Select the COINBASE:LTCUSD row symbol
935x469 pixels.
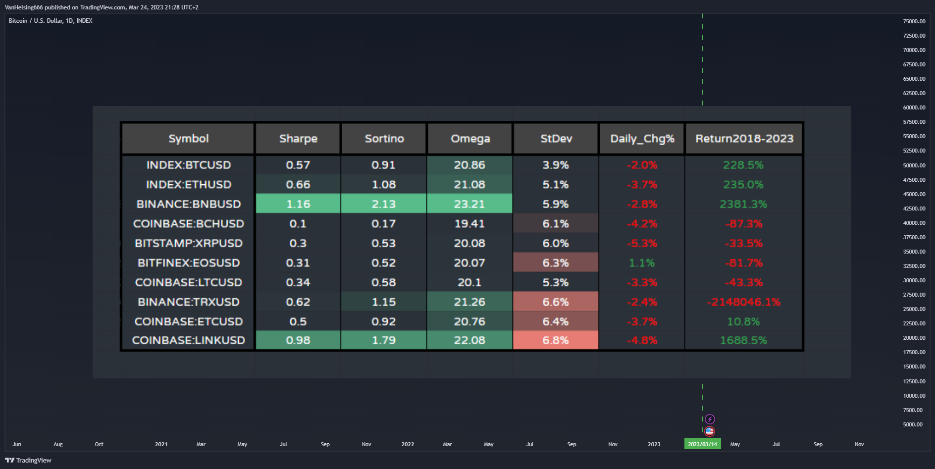coord(188,282)
